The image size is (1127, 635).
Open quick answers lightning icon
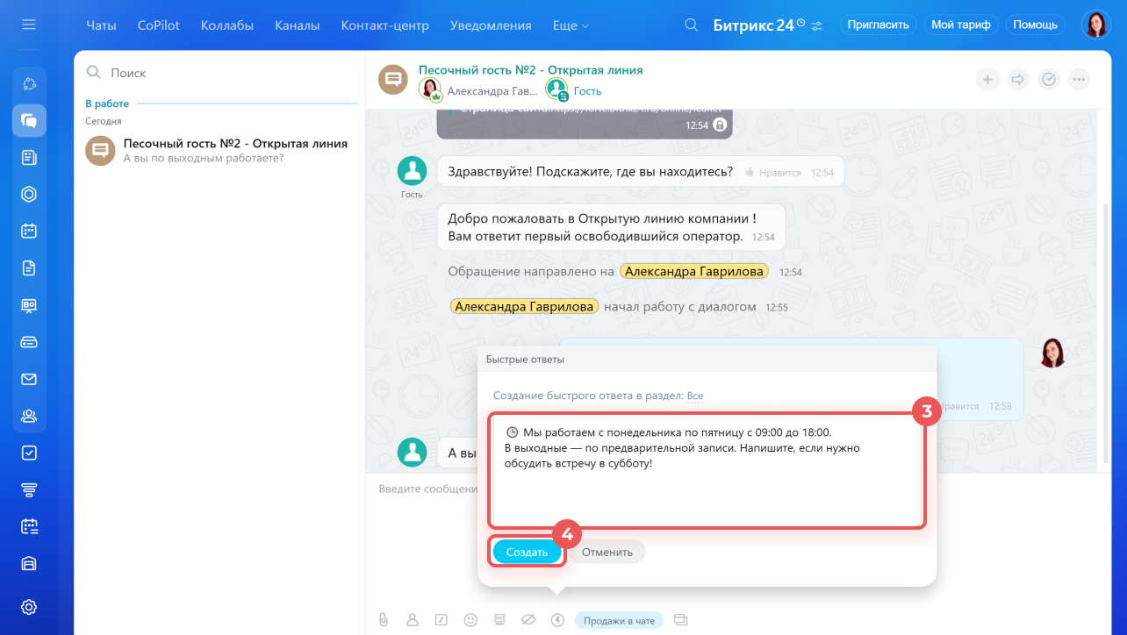pos(557,620)
